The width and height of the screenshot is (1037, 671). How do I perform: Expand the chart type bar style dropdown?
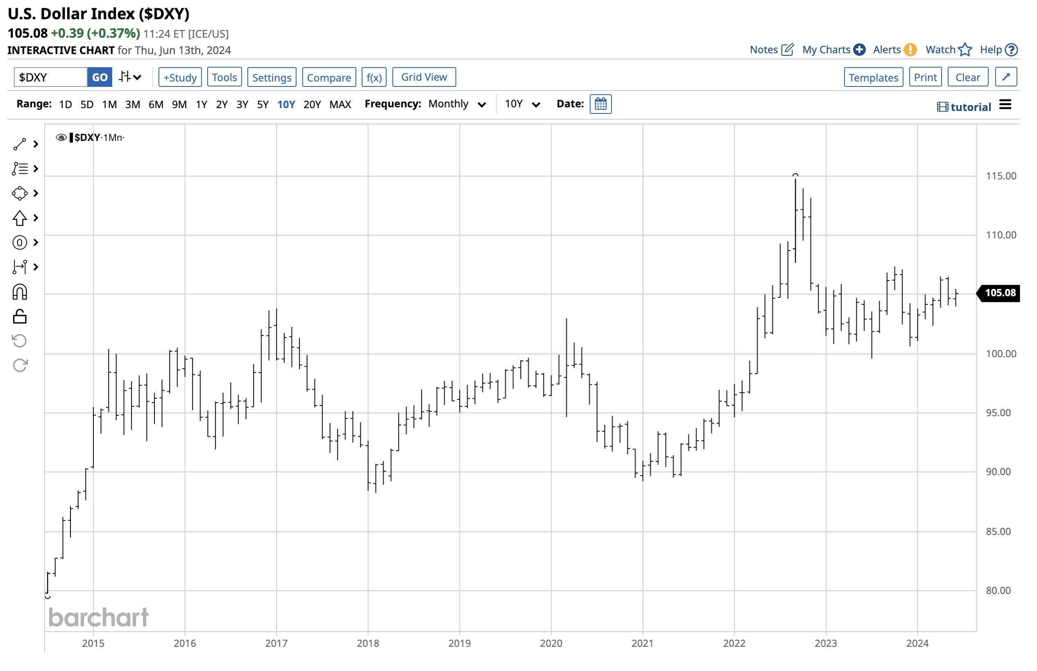coord(130,77)
